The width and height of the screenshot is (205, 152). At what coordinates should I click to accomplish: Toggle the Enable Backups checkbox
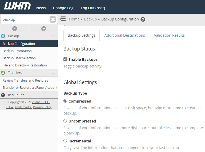(65, 59)
